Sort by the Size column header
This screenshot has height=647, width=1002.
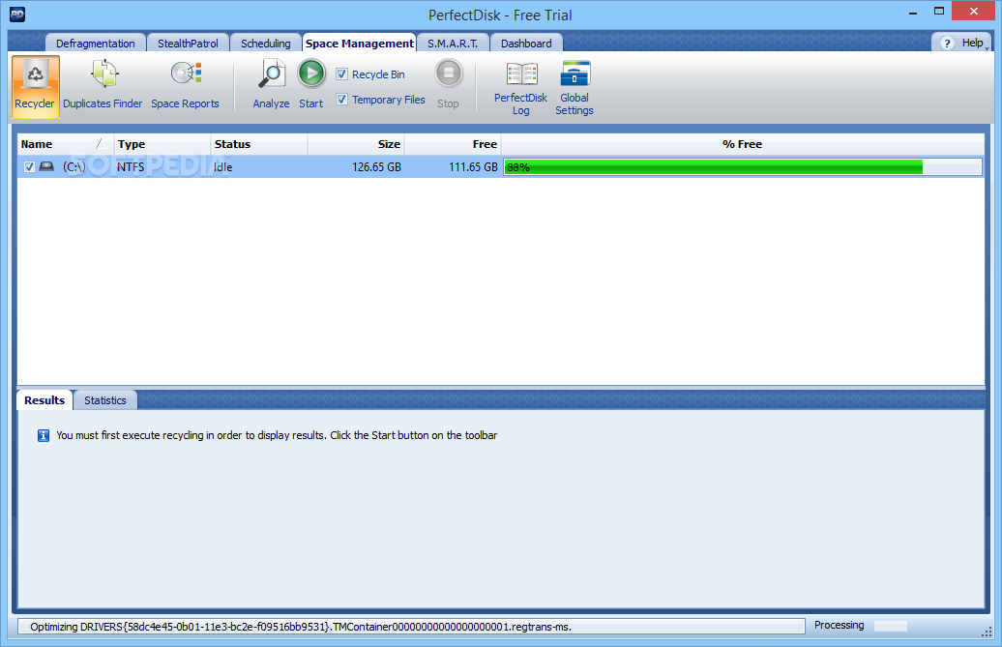[356, 144]
